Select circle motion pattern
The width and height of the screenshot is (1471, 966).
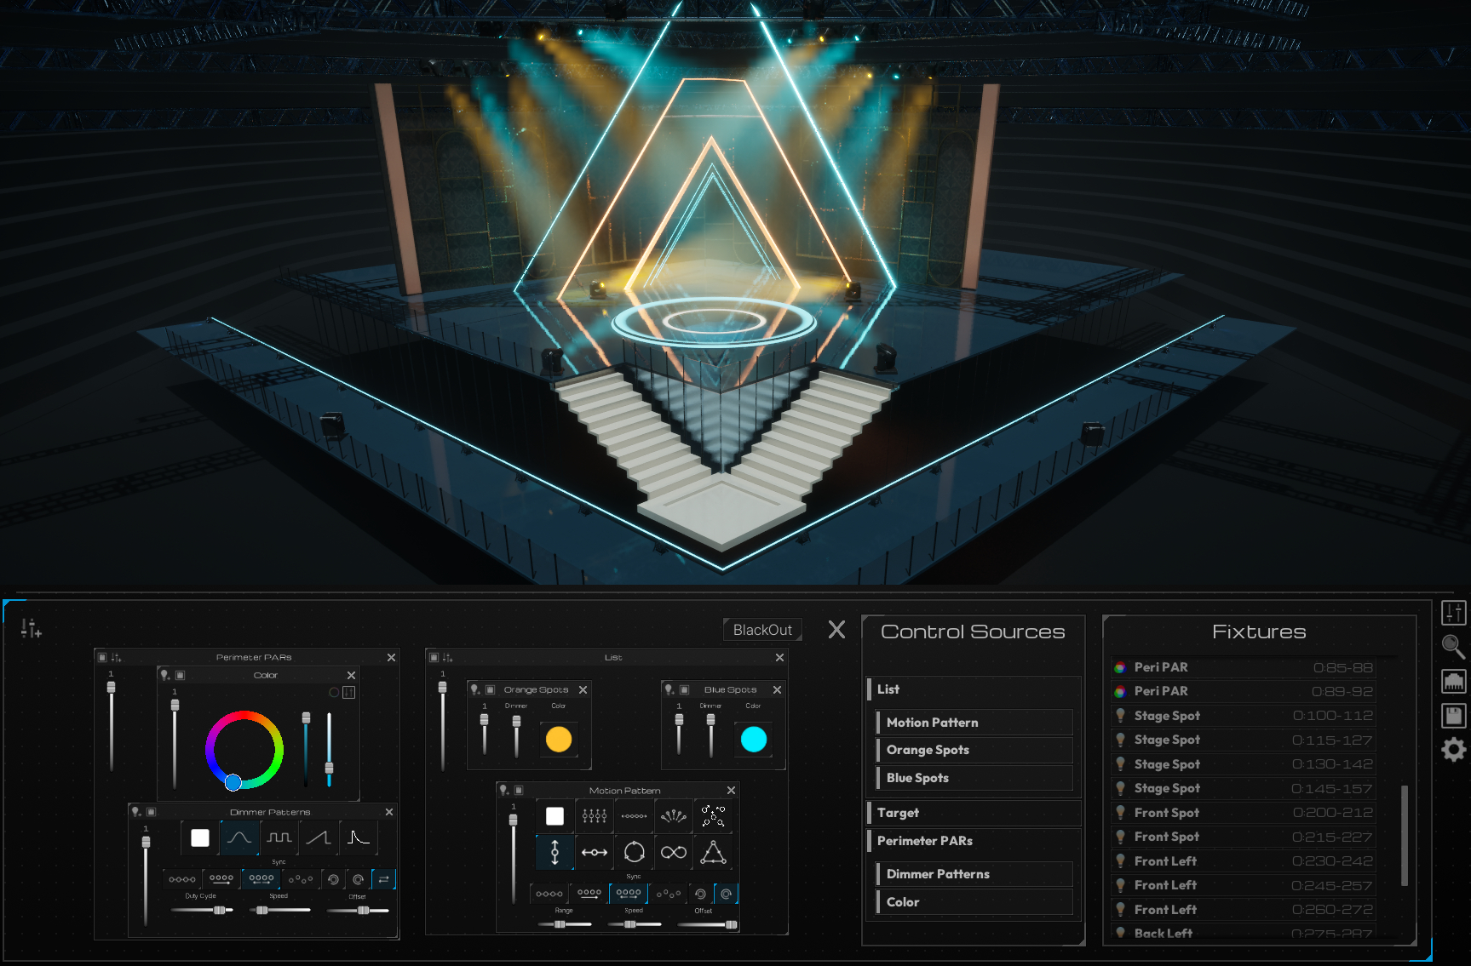point(635,852)
